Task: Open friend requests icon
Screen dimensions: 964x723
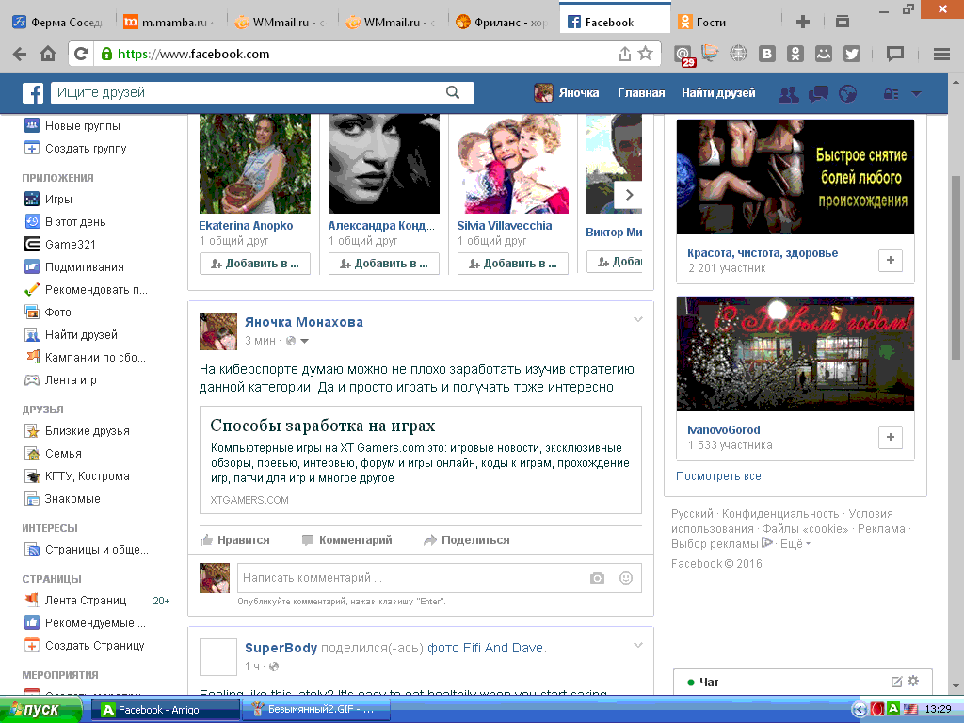Action: (789, 94)
